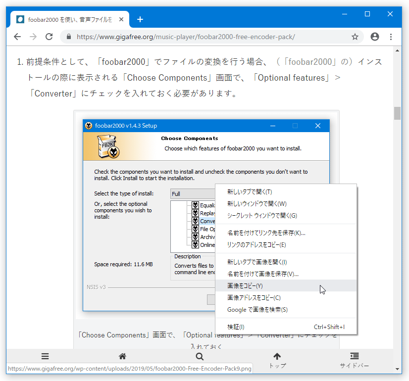Click 'Select the type of install:' label

[124, 193]
